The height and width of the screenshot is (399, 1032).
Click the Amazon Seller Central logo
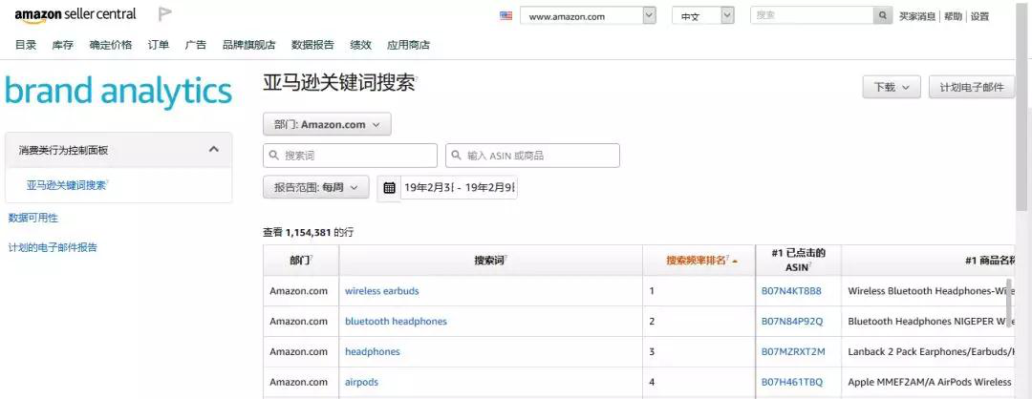point(75,14)
